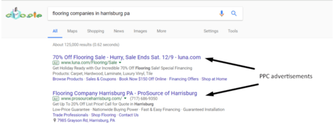Click the Ad badge beside prosourceharrisburg.com URL
Viewport: 333px width, 128px height.
click(x=56, y=99)
